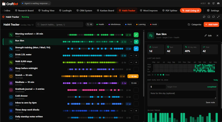Uncheck Strength training completed checkbox
Screen dimensions: 222x122
pos(136,49)
